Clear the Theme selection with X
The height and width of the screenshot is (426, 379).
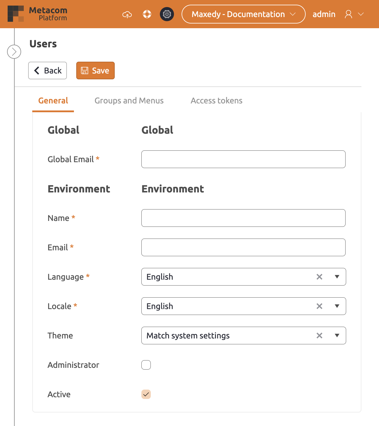319,336
